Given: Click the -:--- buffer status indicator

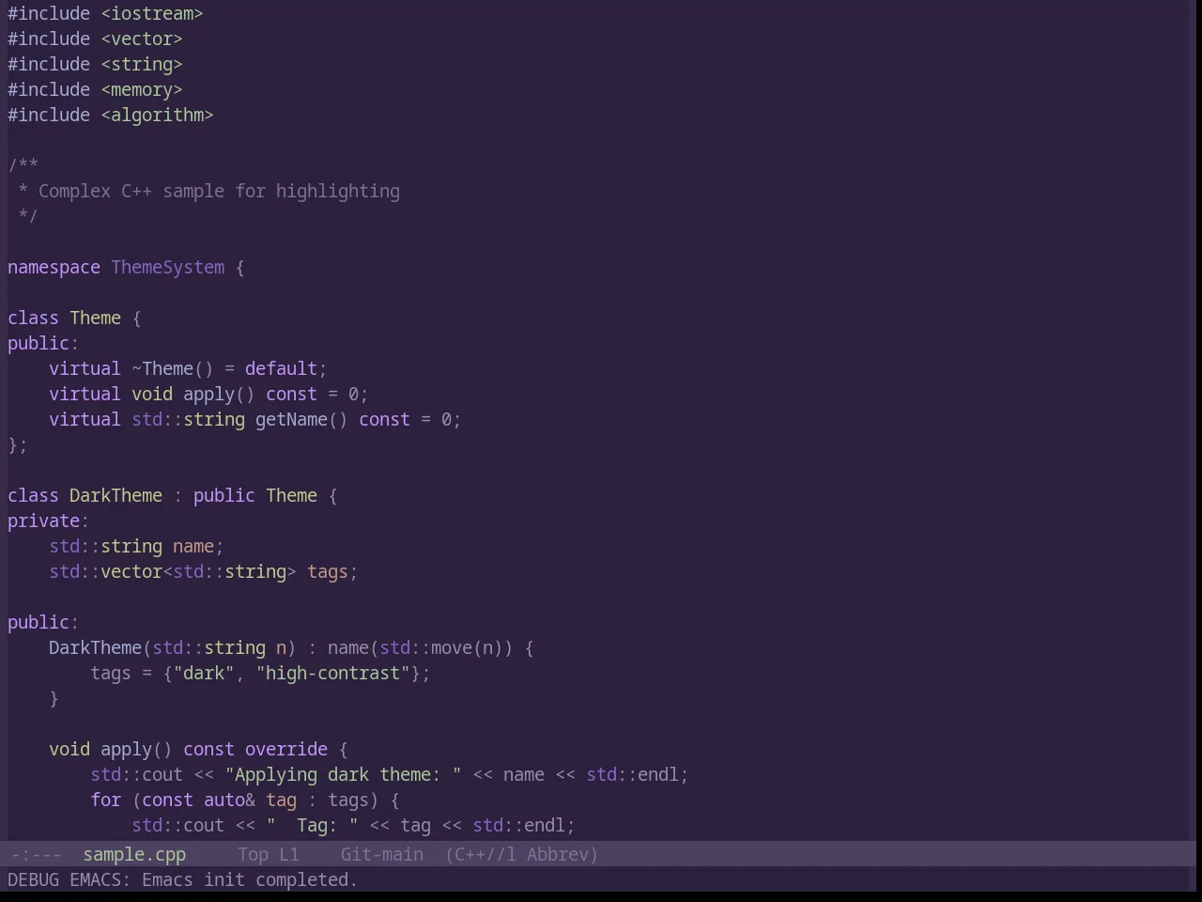Looking at the screenshot, I should tap(36, 854).
